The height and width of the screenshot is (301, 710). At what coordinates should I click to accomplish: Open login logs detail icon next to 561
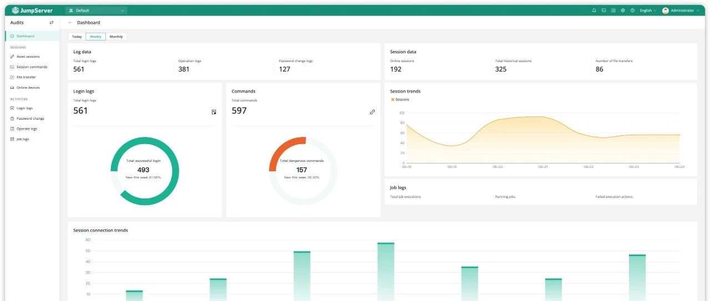tap(214, 112)
